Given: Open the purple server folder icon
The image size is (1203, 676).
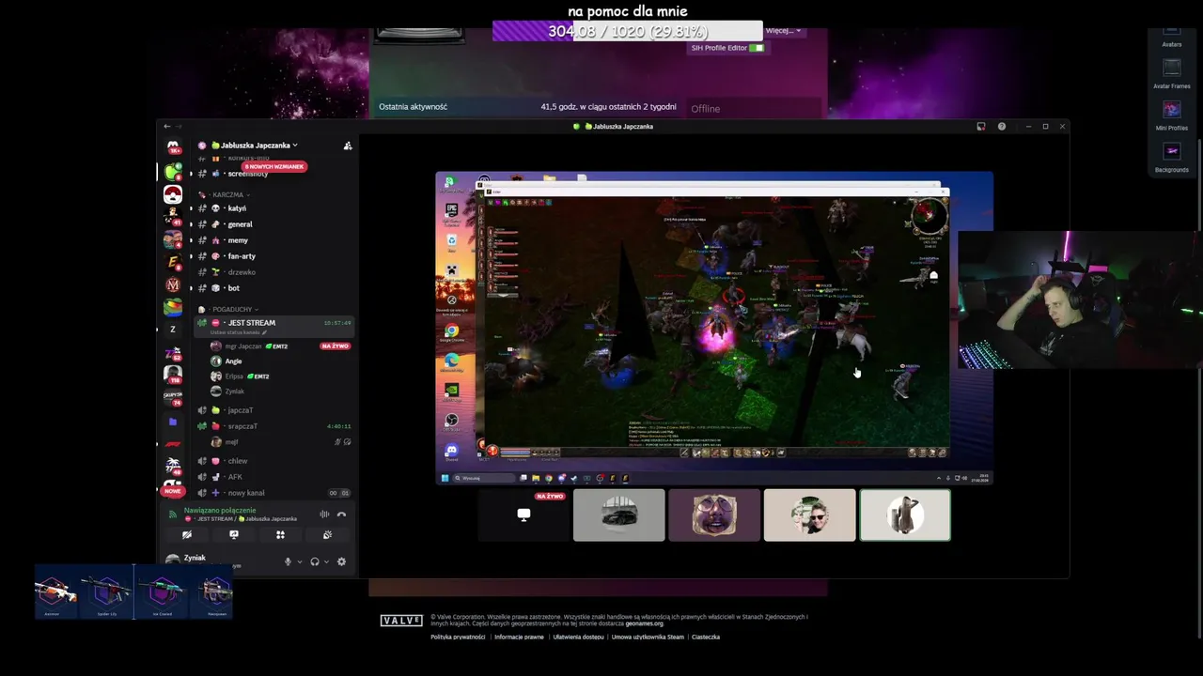Looking at the screenshot, I should point(173,422).
